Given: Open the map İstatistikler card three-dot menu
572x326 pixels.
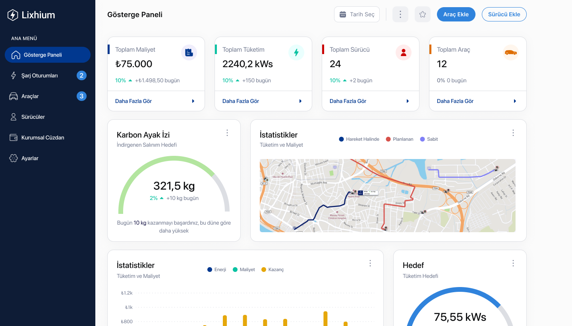Looking at the screenshot, I should tap(513, 133).
